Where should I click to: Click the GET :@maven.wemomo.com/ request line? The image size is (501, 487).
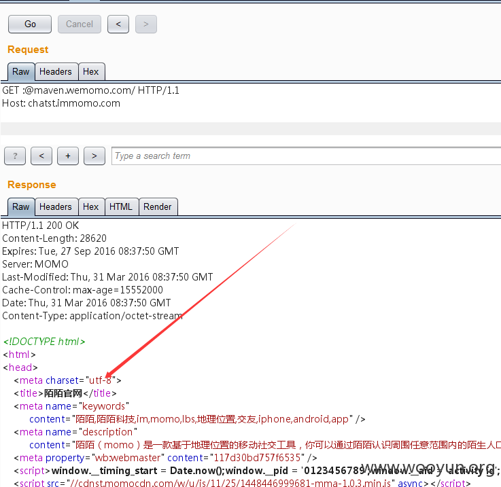tap(90, 90)
